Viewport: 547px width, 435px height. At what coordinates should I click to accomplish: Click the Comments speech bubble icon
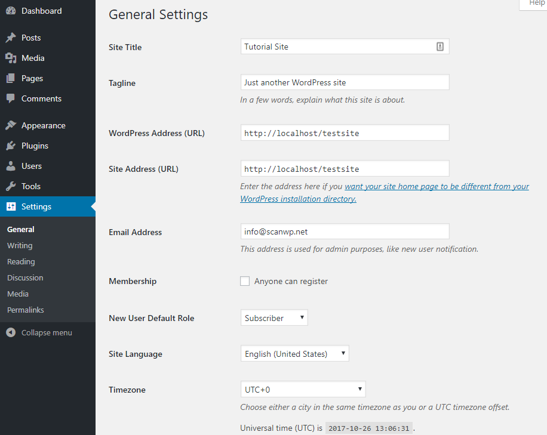11,98
